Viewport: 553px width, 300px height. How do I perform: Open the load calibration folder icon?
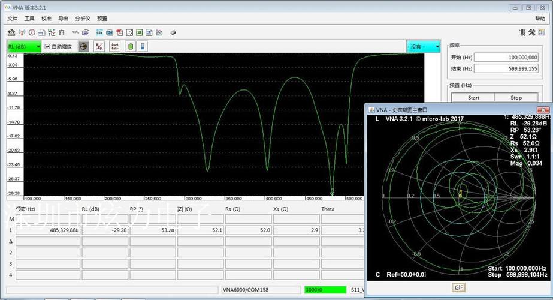pyautogui.click(x=85, y=32)
